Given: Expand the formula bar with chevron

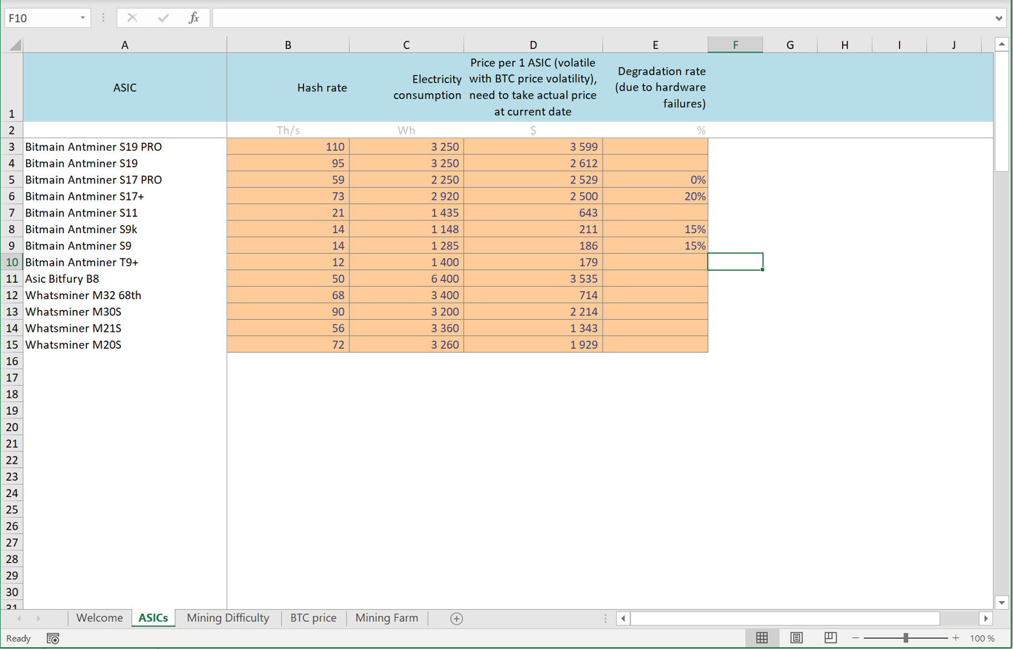Looking at the screenshot, I should [998, 18].
